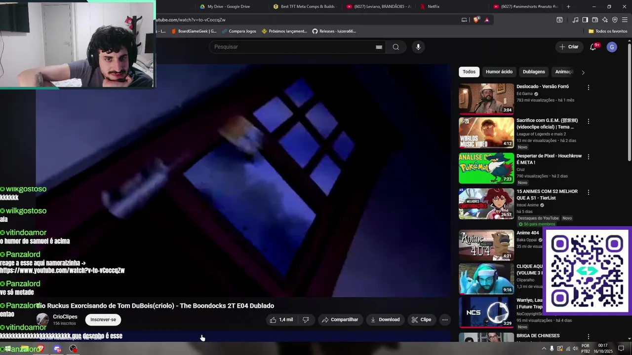Switch to the Best TFT Meta Comps tab
Viewport: 632px width, 355px height.
(305, 6)
